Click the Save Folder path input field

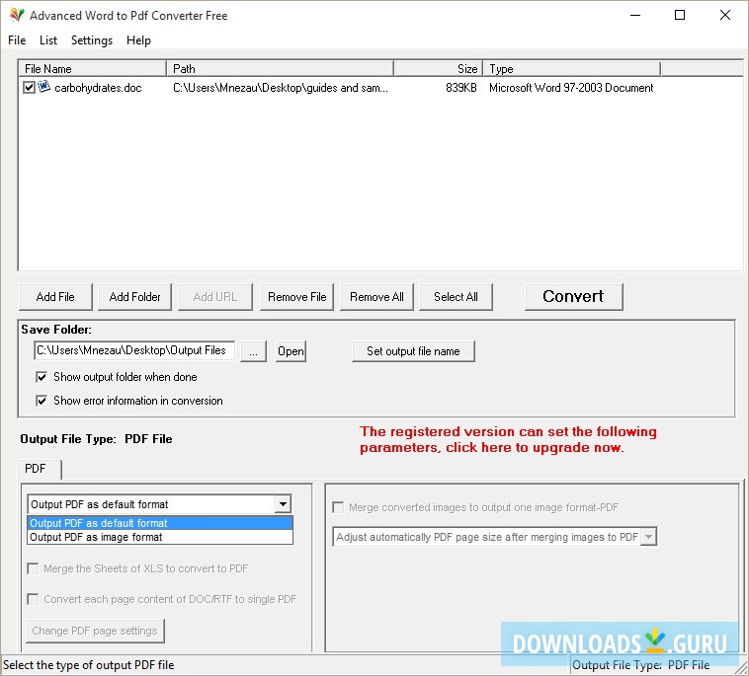point(134,350)
